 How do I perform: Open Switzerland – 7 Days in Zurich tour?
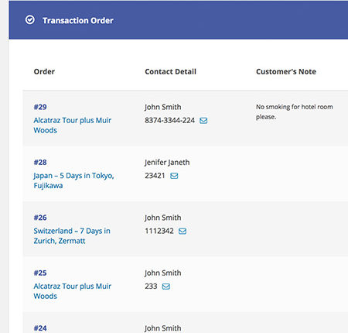tap(72, 235)
